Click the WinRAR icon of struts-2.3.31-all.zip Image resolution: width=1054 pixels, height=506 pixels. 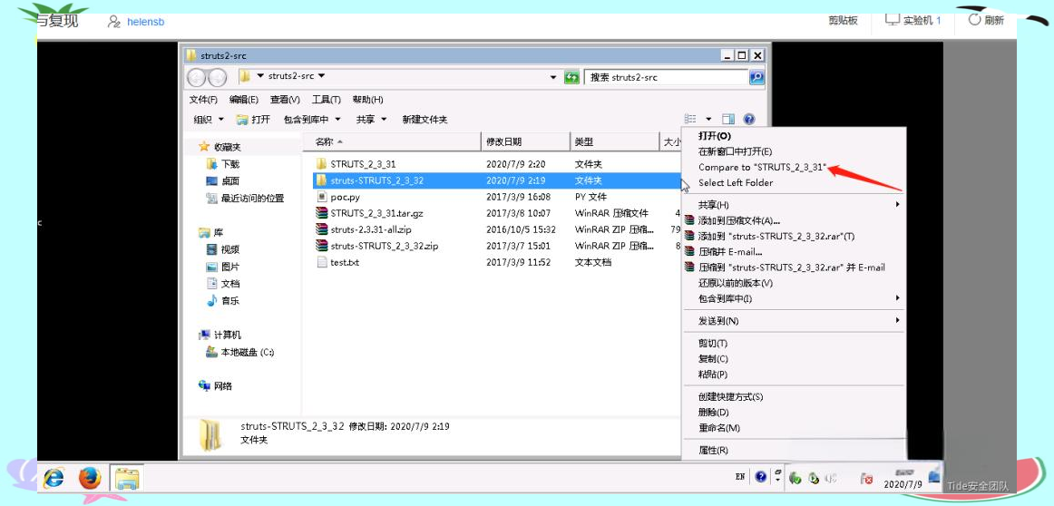tap(321, 229)
